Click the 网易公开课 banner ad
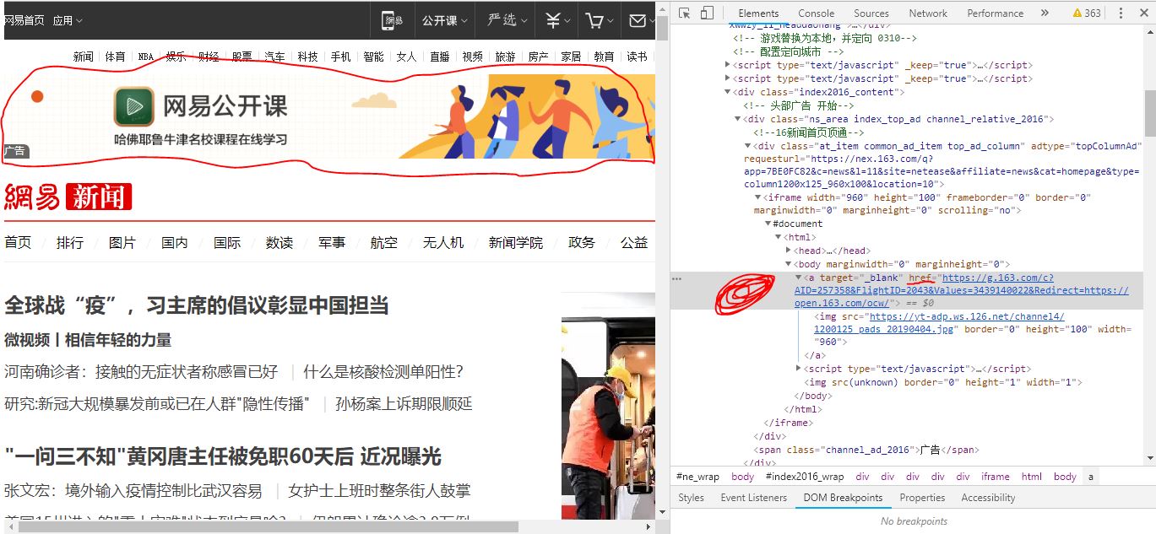The image size is (1156, 534). click(329, 116)
